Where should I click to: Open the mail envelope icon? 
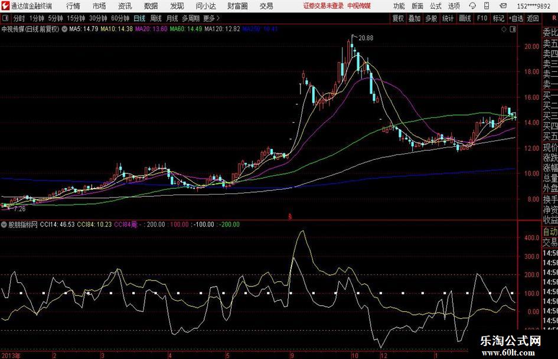coord(503,6)
